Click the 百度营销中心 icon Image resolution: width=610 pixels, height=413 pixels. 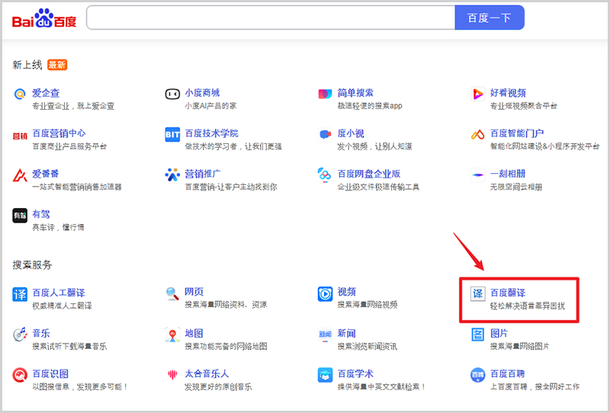[x=20, y=136]
